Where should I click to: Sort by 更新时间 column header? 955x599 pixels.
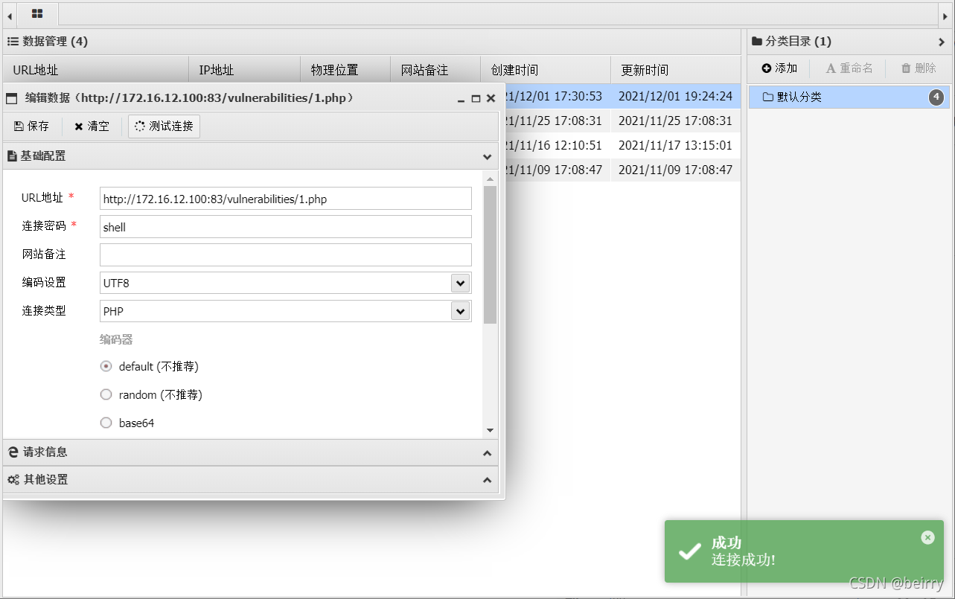pyautogui.click(x=676, y=70)
